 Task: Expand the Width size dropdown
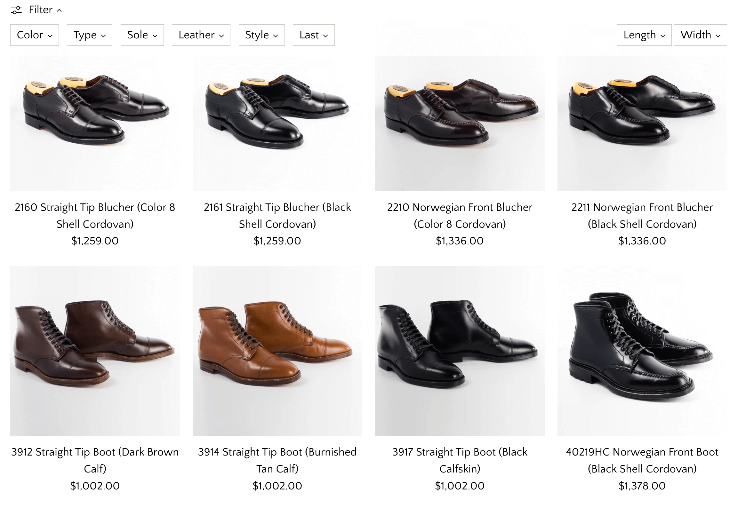click(700, 35)
